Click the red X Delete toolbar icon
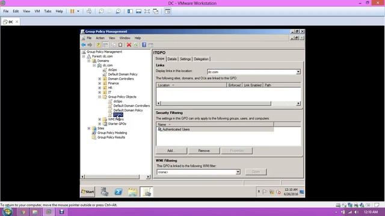 [129, 45]
